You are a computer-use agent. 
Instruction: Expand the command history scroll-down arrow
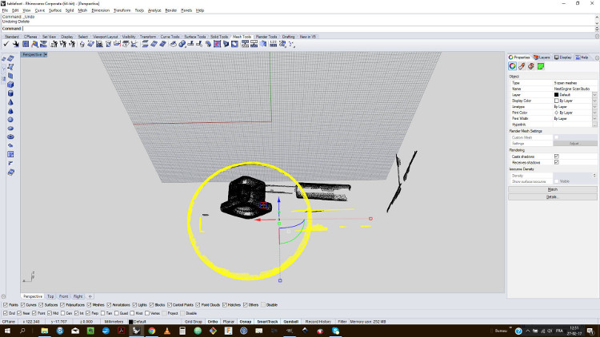coord(597,23)
